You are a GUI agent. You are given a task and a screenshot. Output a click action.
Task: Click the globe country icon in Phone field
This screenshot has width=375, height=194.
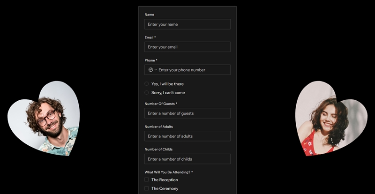150,70
